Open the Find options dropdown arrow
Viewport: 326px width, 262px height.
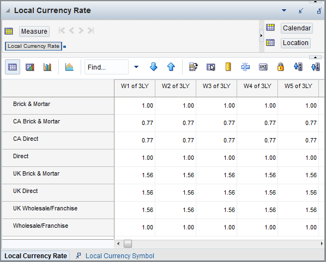coord(136,67)
